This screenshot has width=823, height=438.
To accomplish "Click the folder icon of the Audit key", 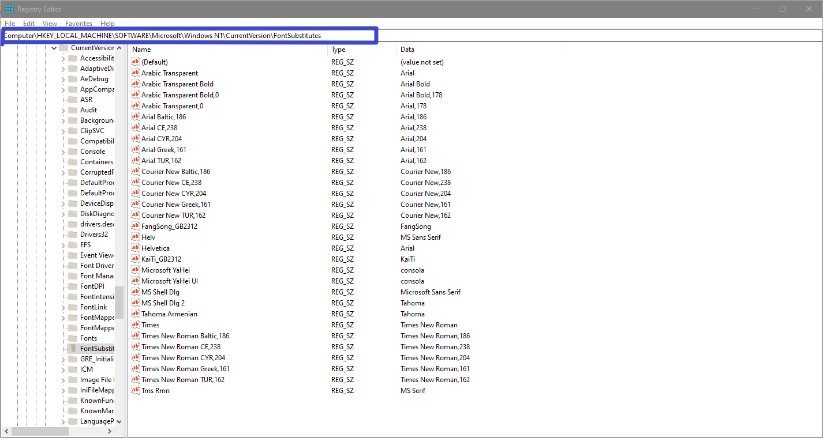I will point(73,110).
